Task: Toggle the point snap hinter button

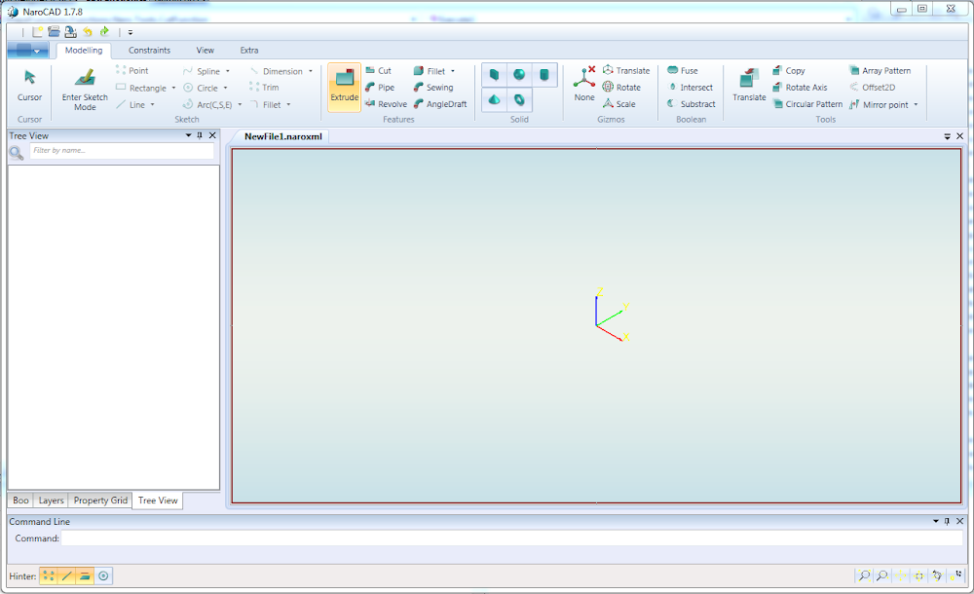Action: (49, 575)
